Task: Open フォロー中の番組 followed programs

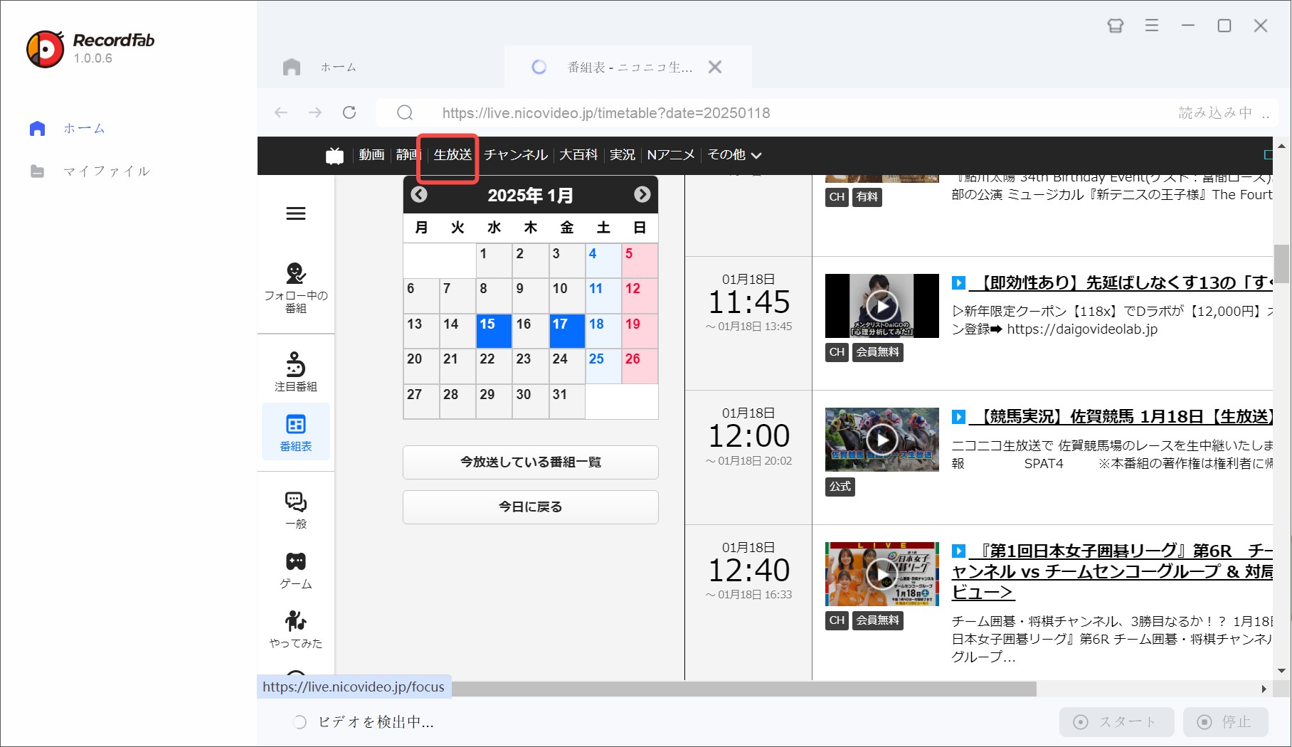Action: click(296, 288)
